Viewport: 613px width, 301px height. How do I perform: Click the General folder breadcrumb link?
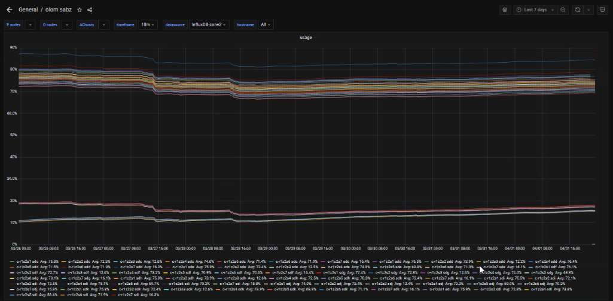point(28,10)
